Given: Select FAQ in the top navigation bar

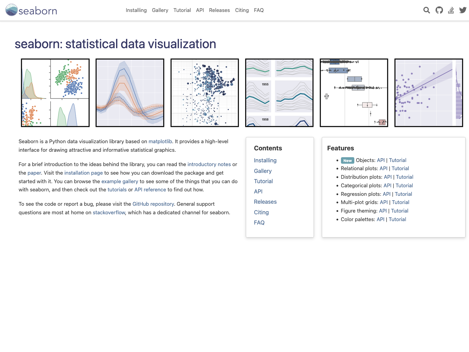Looking at the screenshot, I should [x=259, y=10].
